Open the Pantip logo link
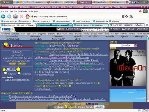Image resolution: width=149 pixels, height=112 pixels. [8, 29]
